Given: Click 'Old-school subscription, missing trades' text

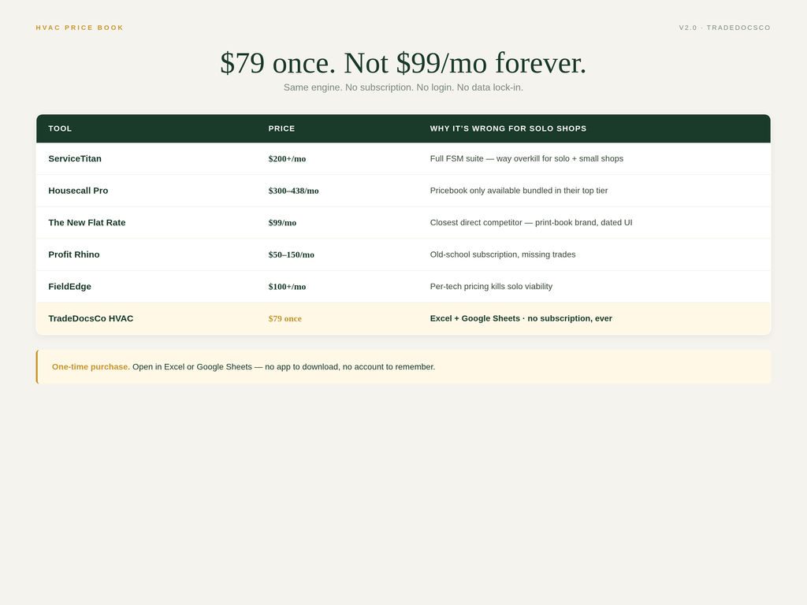Looking at the screenshot, I should [x=503, y=254].
